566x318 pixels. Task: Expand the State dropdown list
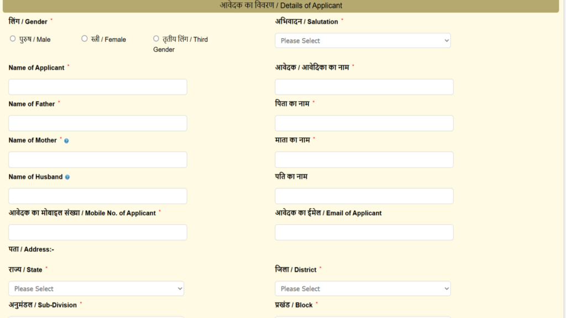[96, 288]
